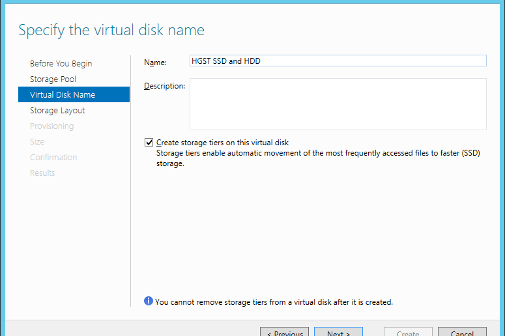Click the Description: label
Viewport: 505px width, 336px height.
[x=165, y=86]
